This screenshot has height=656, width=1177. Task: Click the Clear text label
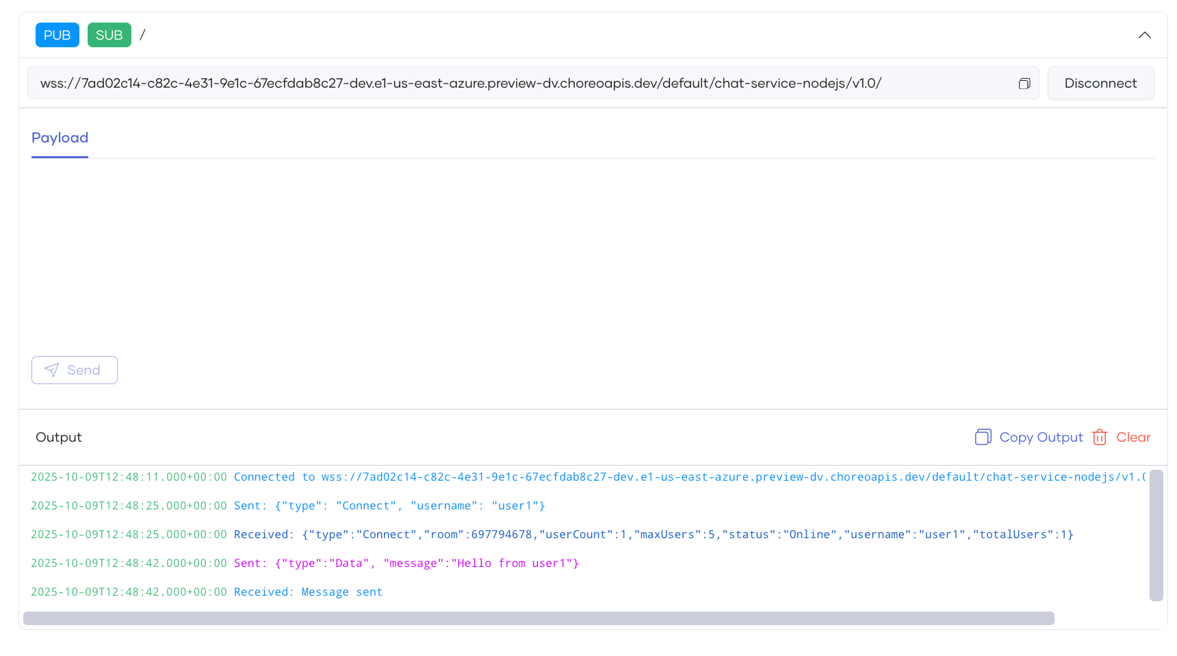click(1133, 437)
